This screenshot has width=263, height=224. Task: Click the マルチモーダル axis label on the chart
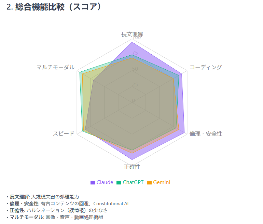[55, 67]
